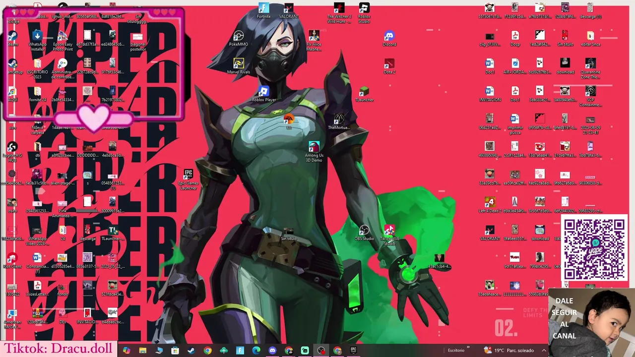Open the Discord desktop shortcut
Image resolution: width=635 pixels, height=357 pixels.
pos(389,39)
